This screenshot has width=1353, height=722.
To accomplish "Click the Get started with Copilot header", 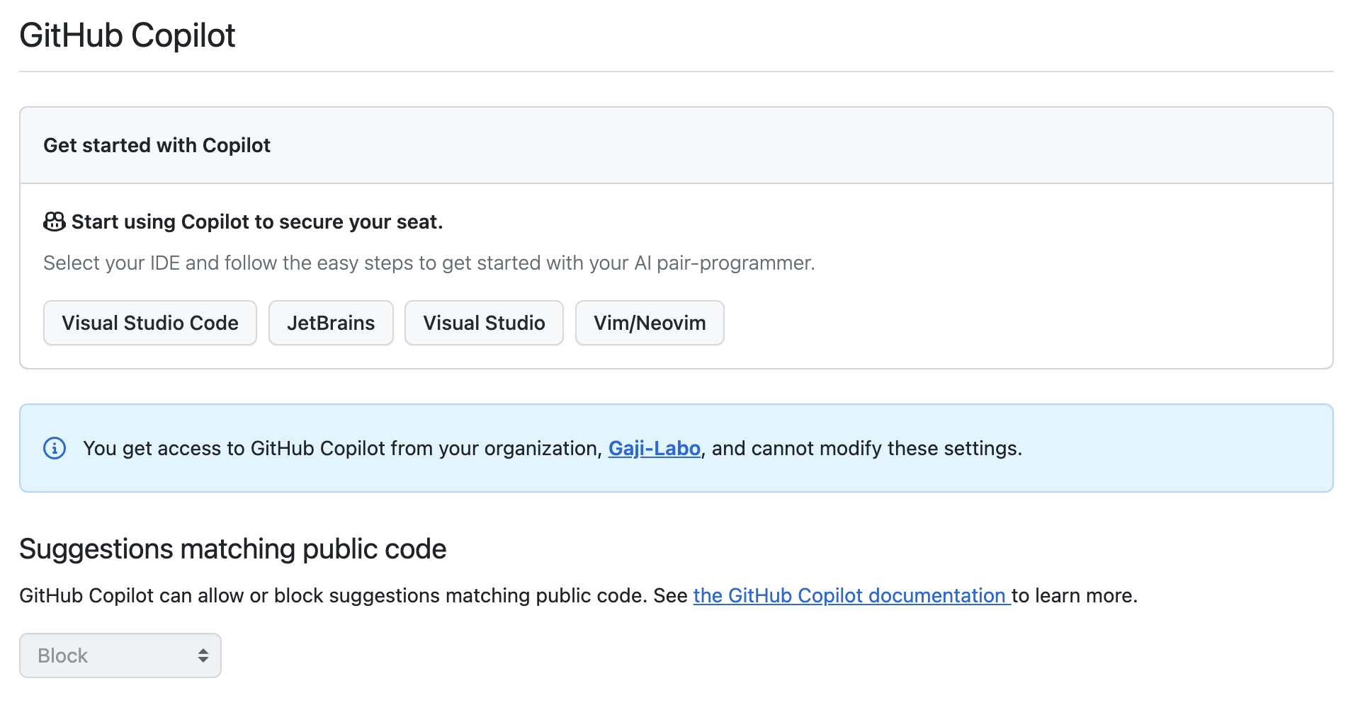I will [157, 145].
